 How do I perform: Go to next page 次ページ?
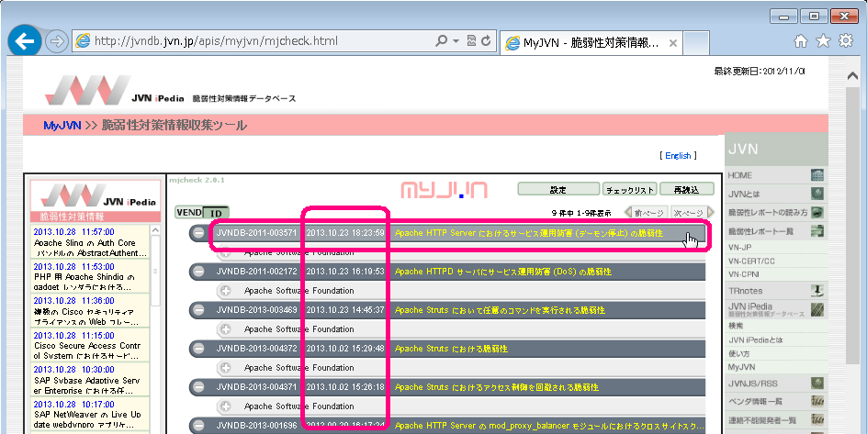coord(692,213)
